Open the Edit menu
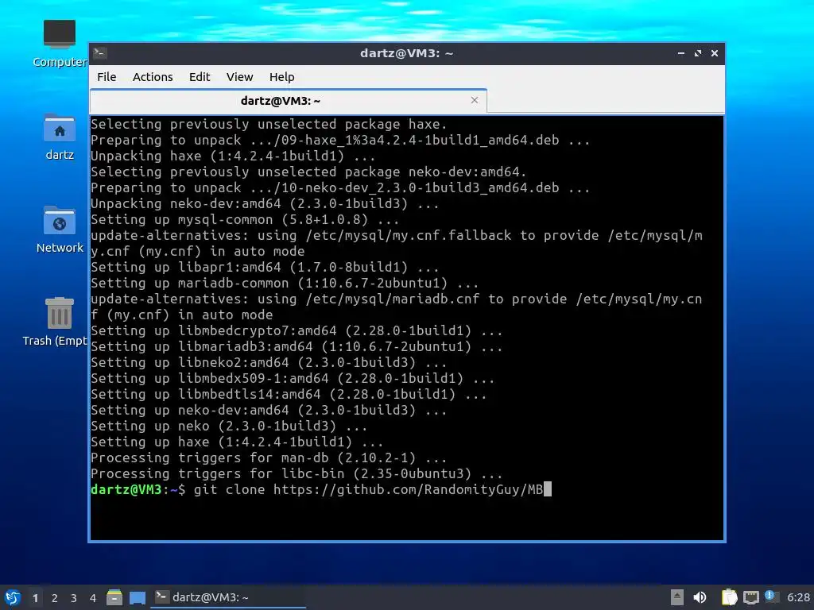Viewport: 814px width, 610px height. [x=200, y=77]
